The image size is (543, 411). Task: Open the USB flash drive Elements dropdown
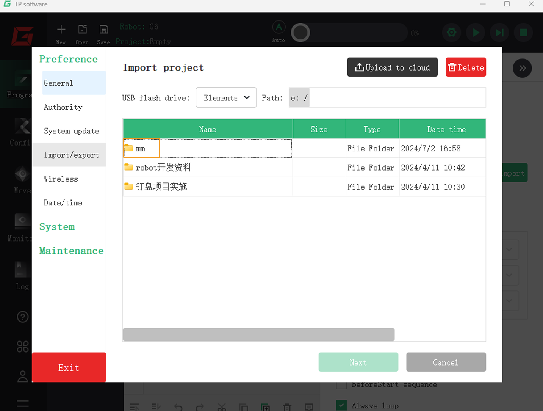point(226,97)
